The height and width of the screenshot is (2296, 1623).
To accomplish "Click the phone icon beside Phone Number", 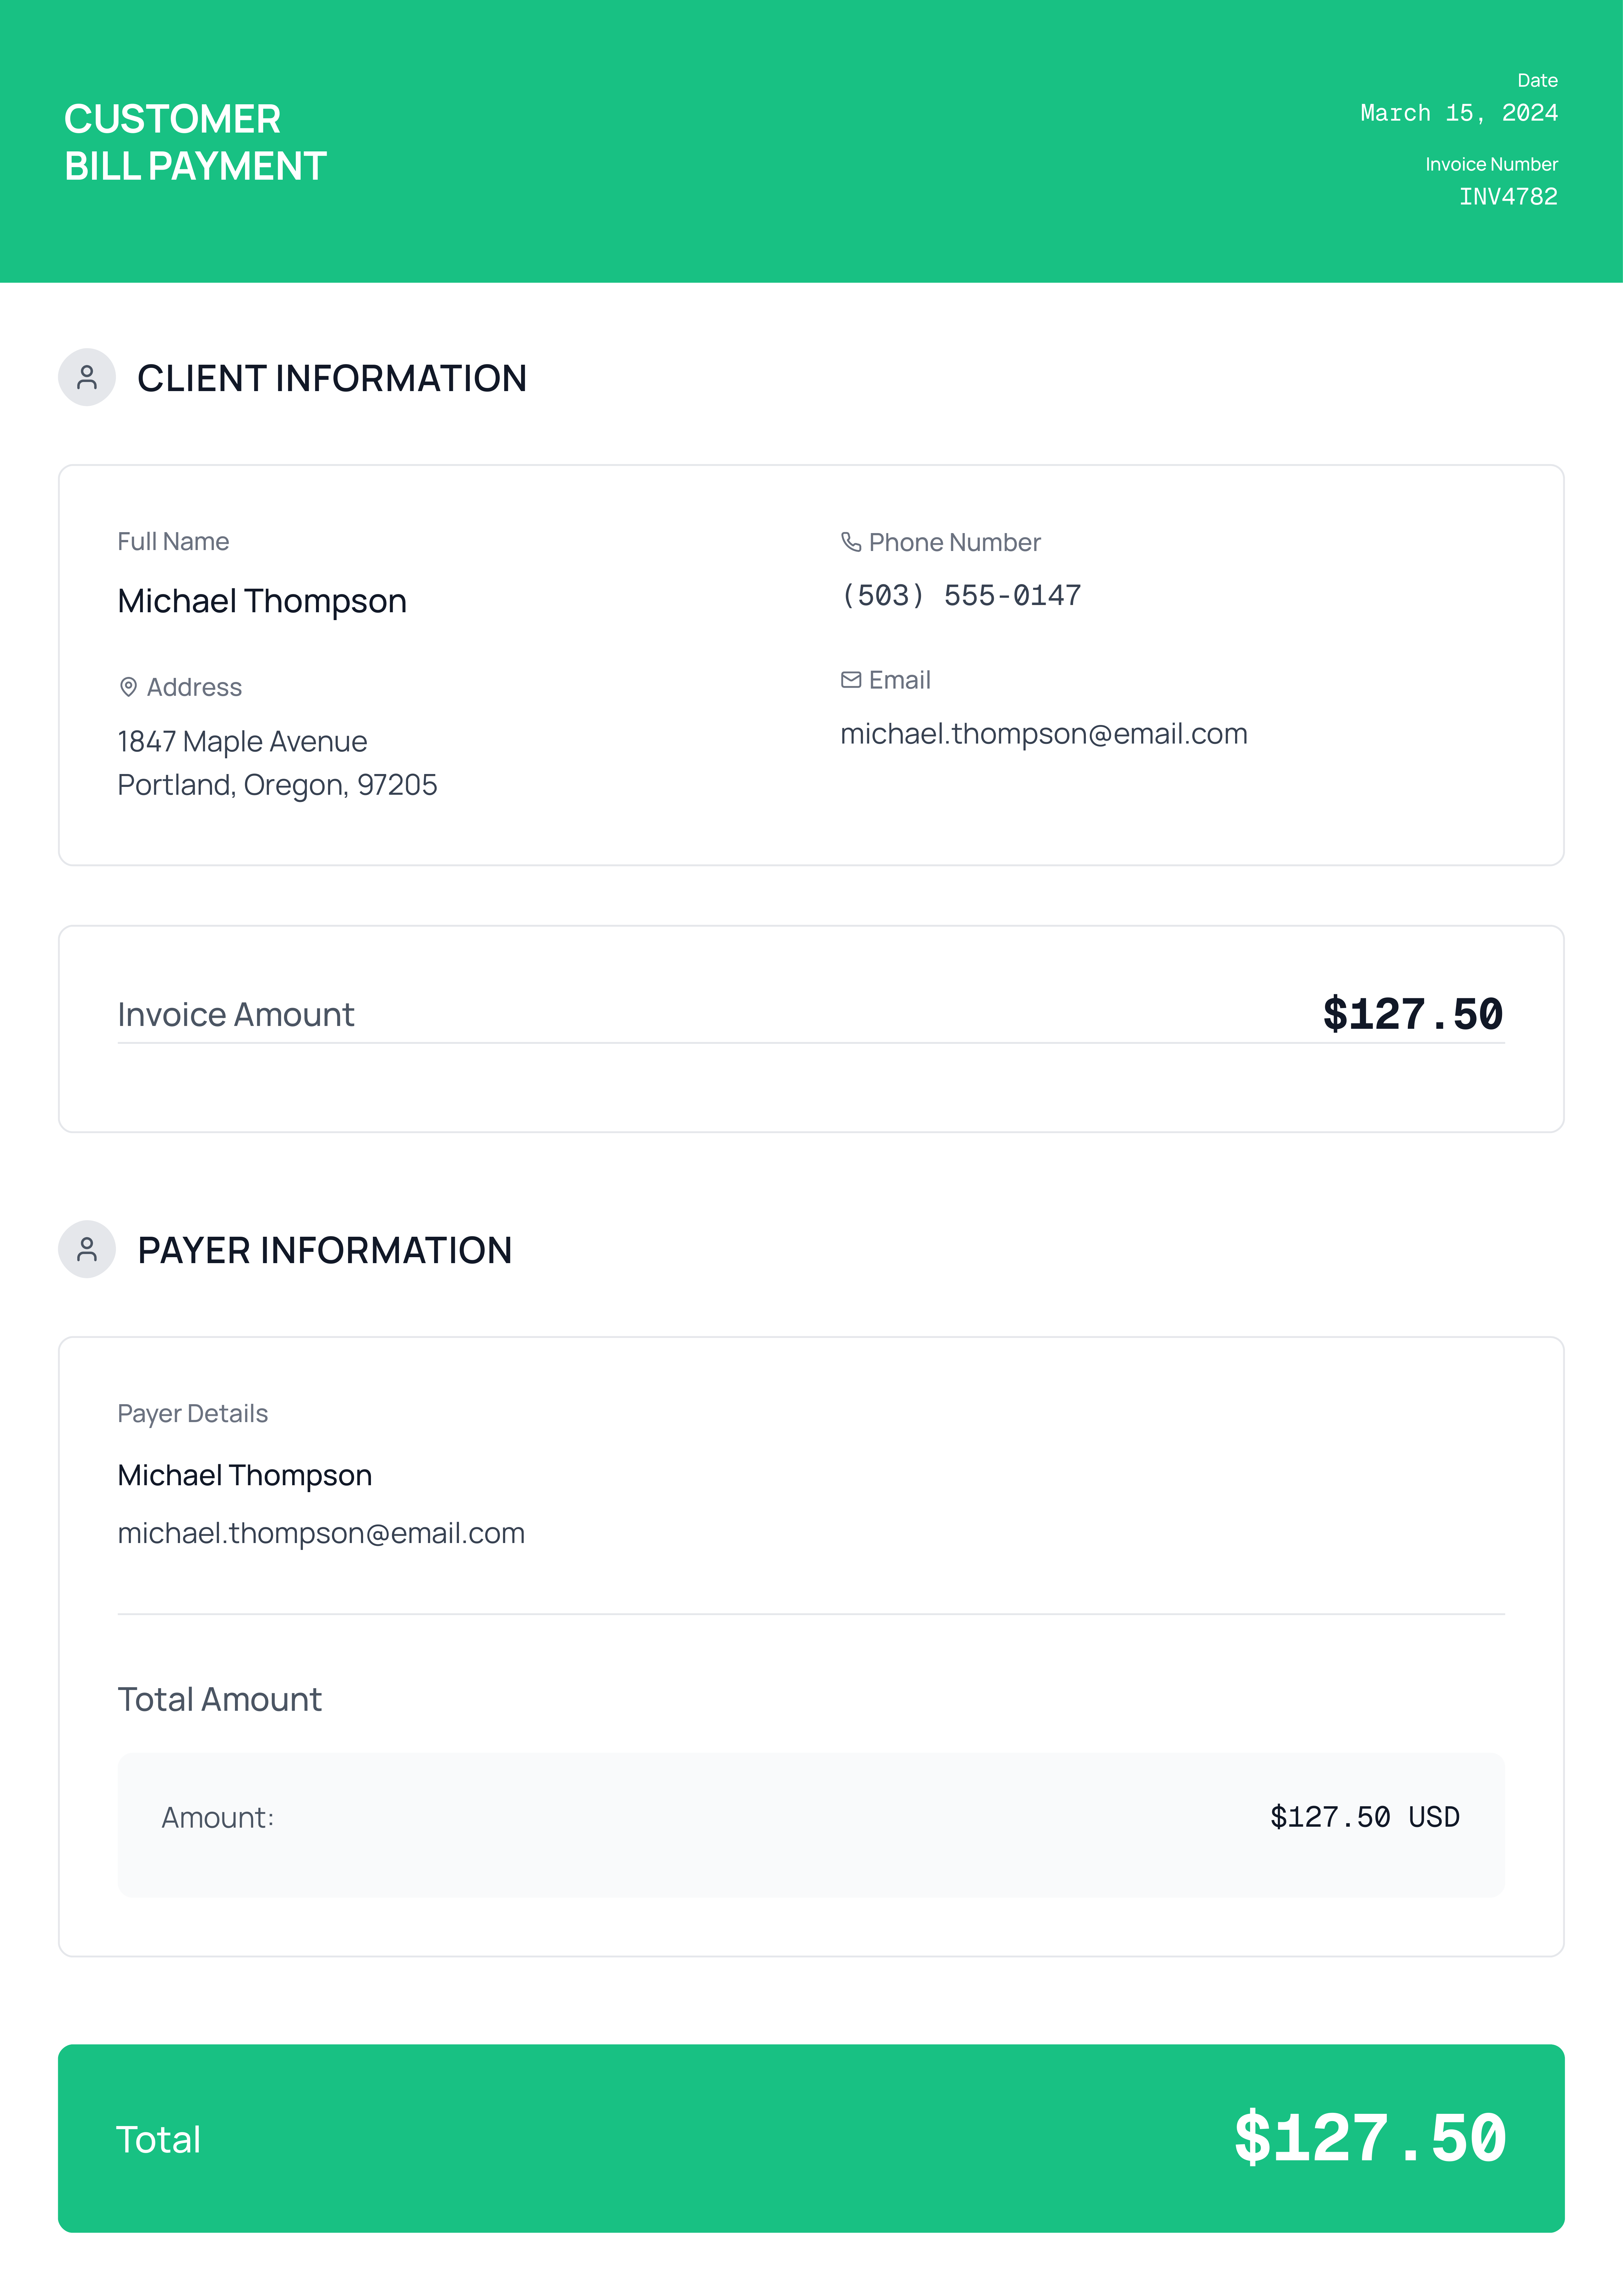I will pyautogui.click(x=851, y=542).
